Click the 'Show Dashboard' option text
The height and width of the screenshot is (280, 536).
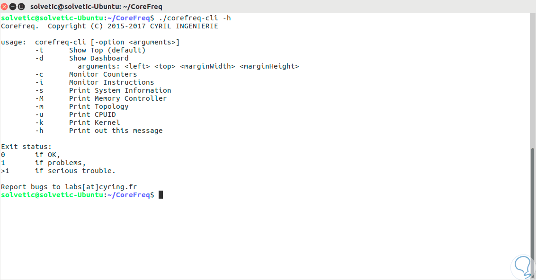98,58
